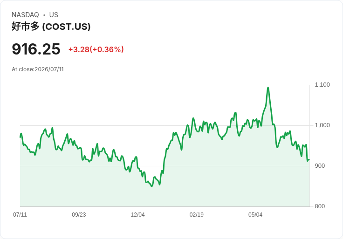The image size is (343, 239).
Task: Click the 900 y-axis label
Action: 320,166
